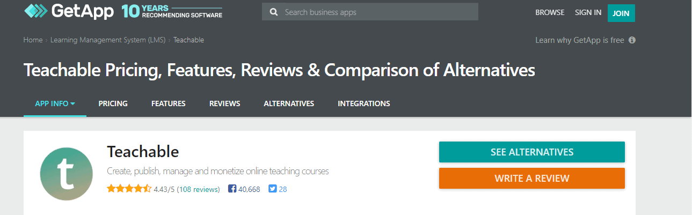Click the Join button
Screen dimensions: 692x215
coord(621,13)
